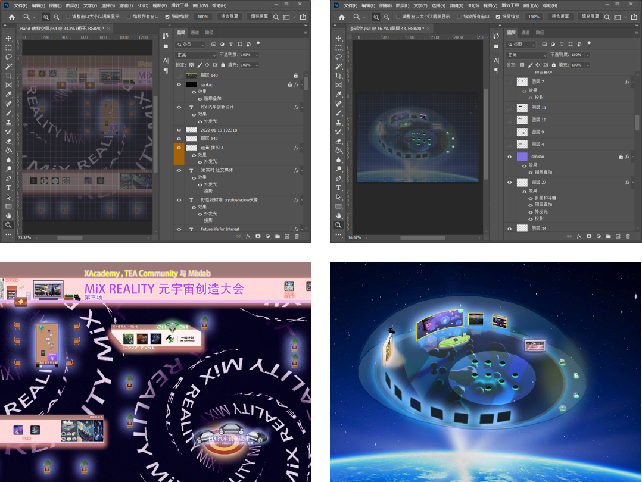642x482 pixels.
Task: Select the Pen tool in right window
Action: (x=339, y=179)
